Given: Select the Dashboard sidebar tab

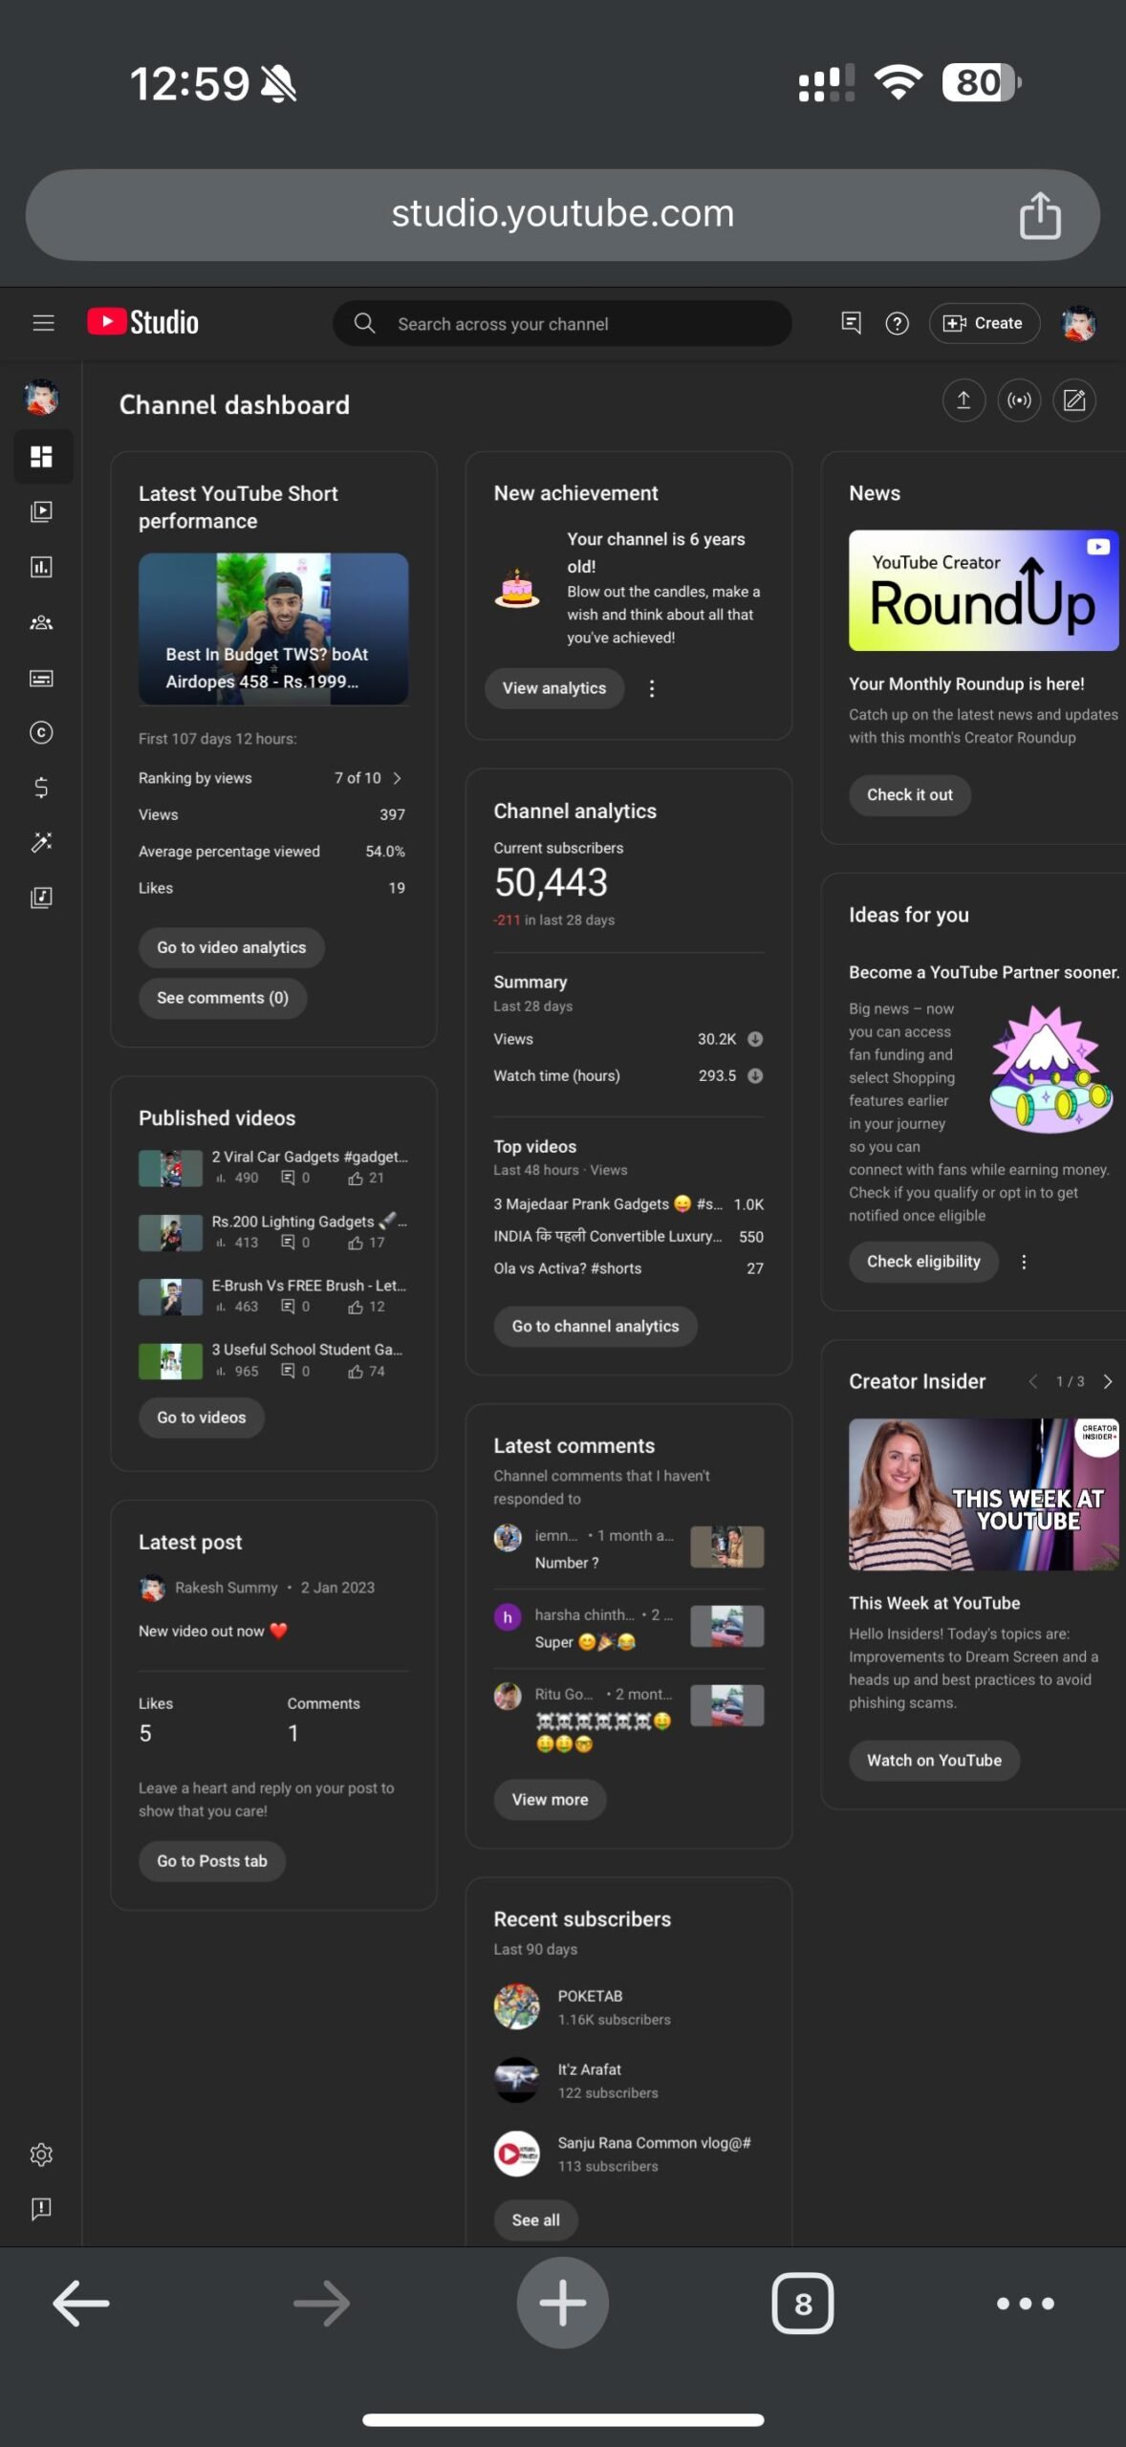Looking at the screenshot, I should click(41, 457).
